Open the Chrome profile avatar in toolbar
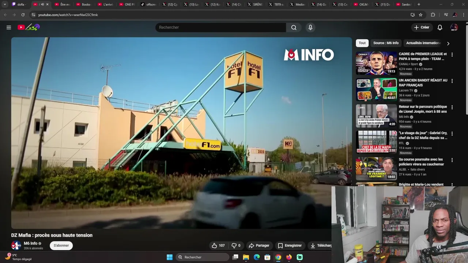Image resolution: width=468 pixels, height=263 pixels. [x=455, y=15]
